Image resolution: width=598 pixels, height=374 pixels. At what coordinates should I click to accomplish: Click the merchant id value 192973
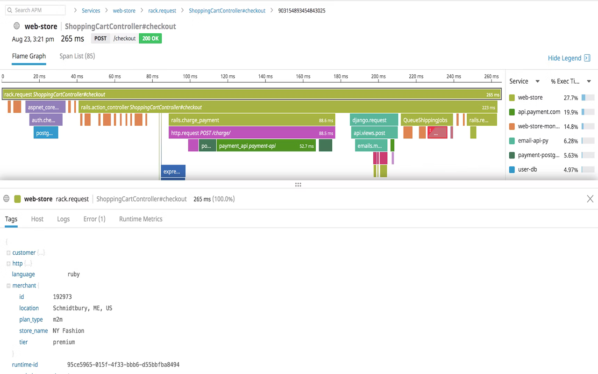63,297
